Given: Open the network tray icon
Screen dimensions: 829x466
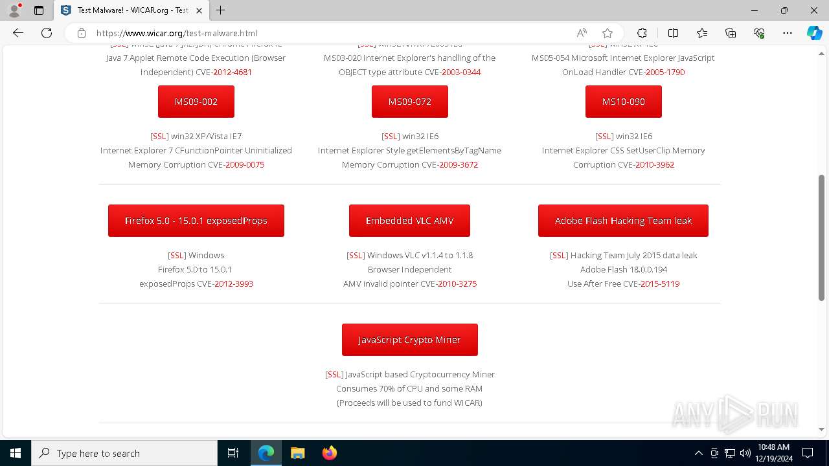Looking at the screenshot, I should [730, 453].
